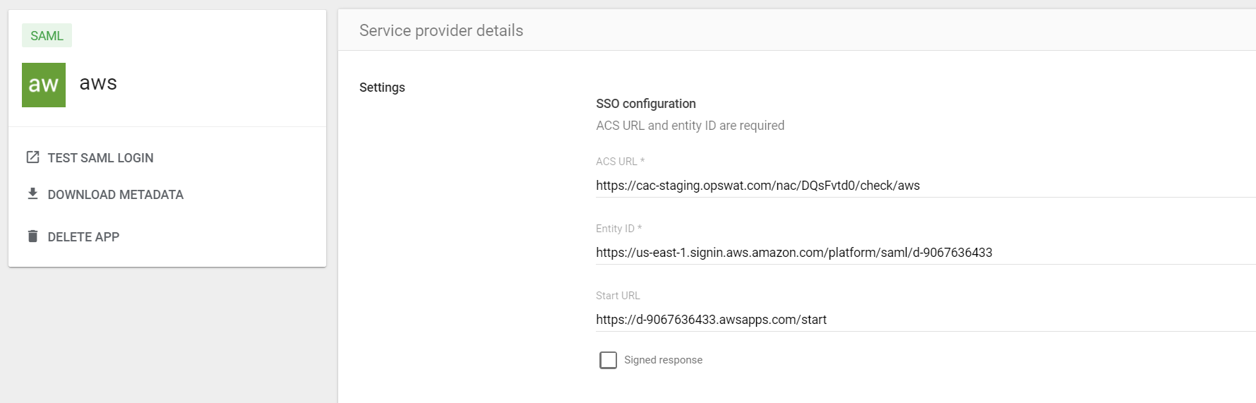This screenshot has height=403, width=1256.
Task: Run TEST SAML LOGIN
Action: click(x=100, y=158)
